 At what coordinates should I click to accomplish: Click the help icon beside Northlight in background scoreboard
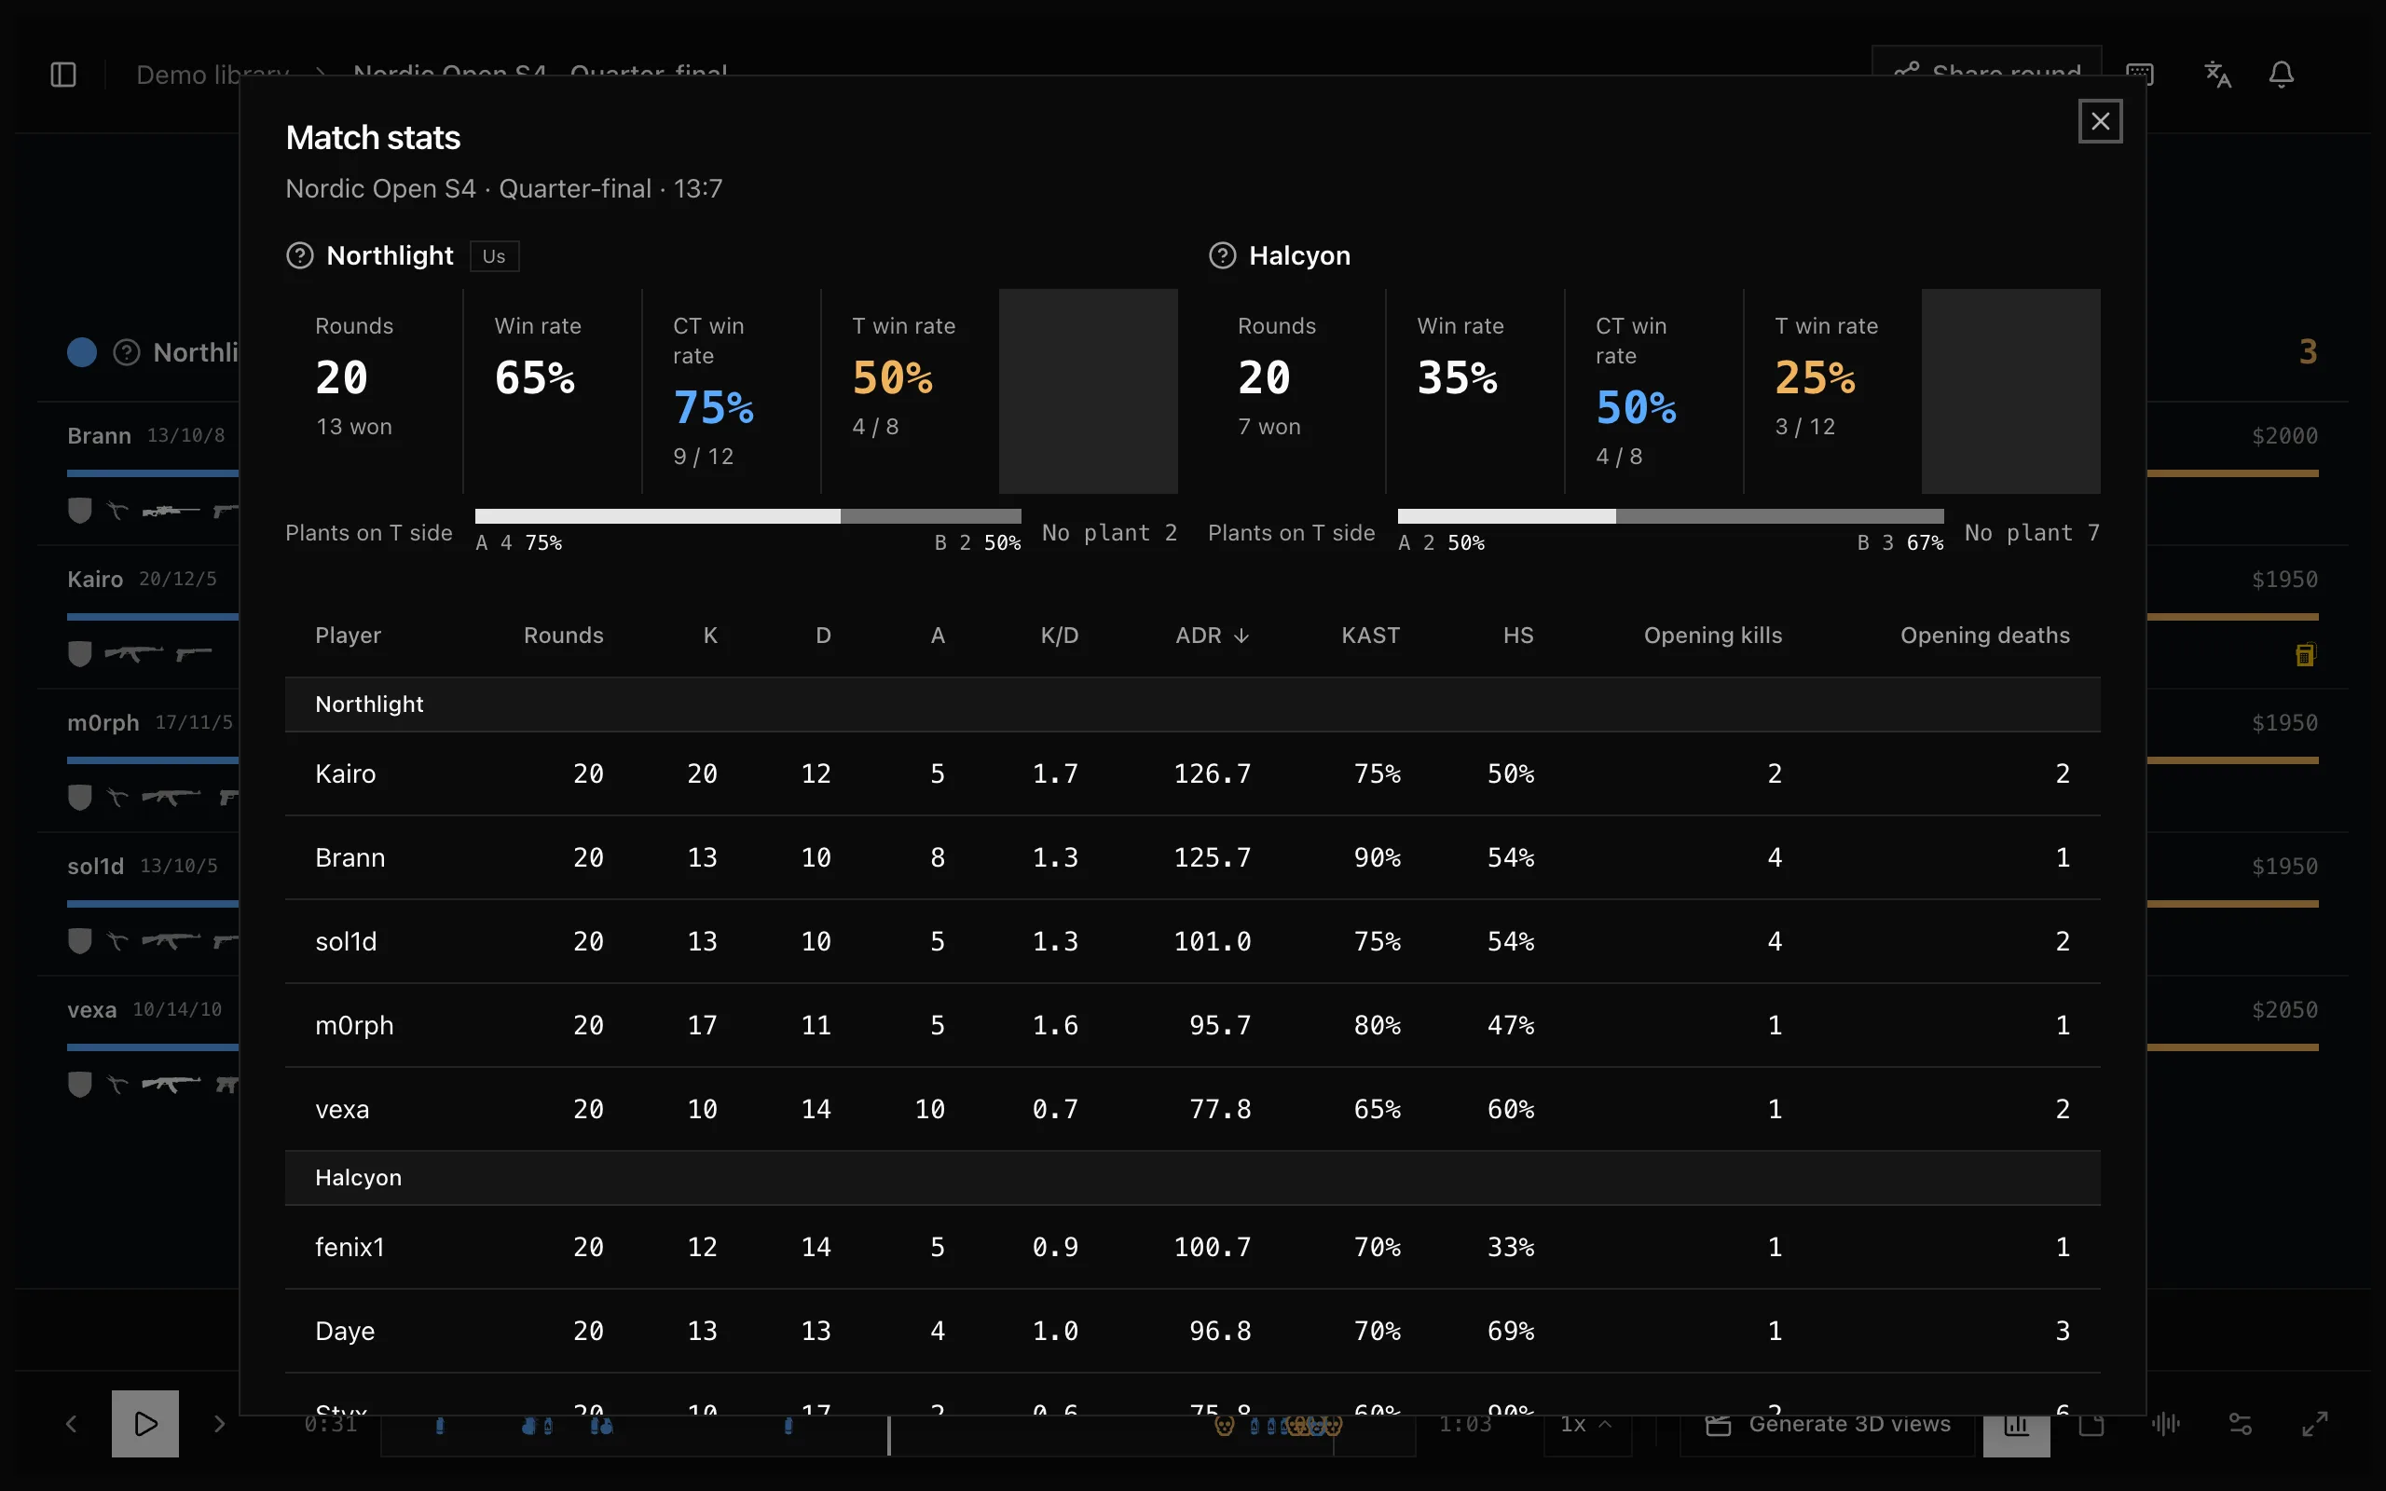coord(126,352)
